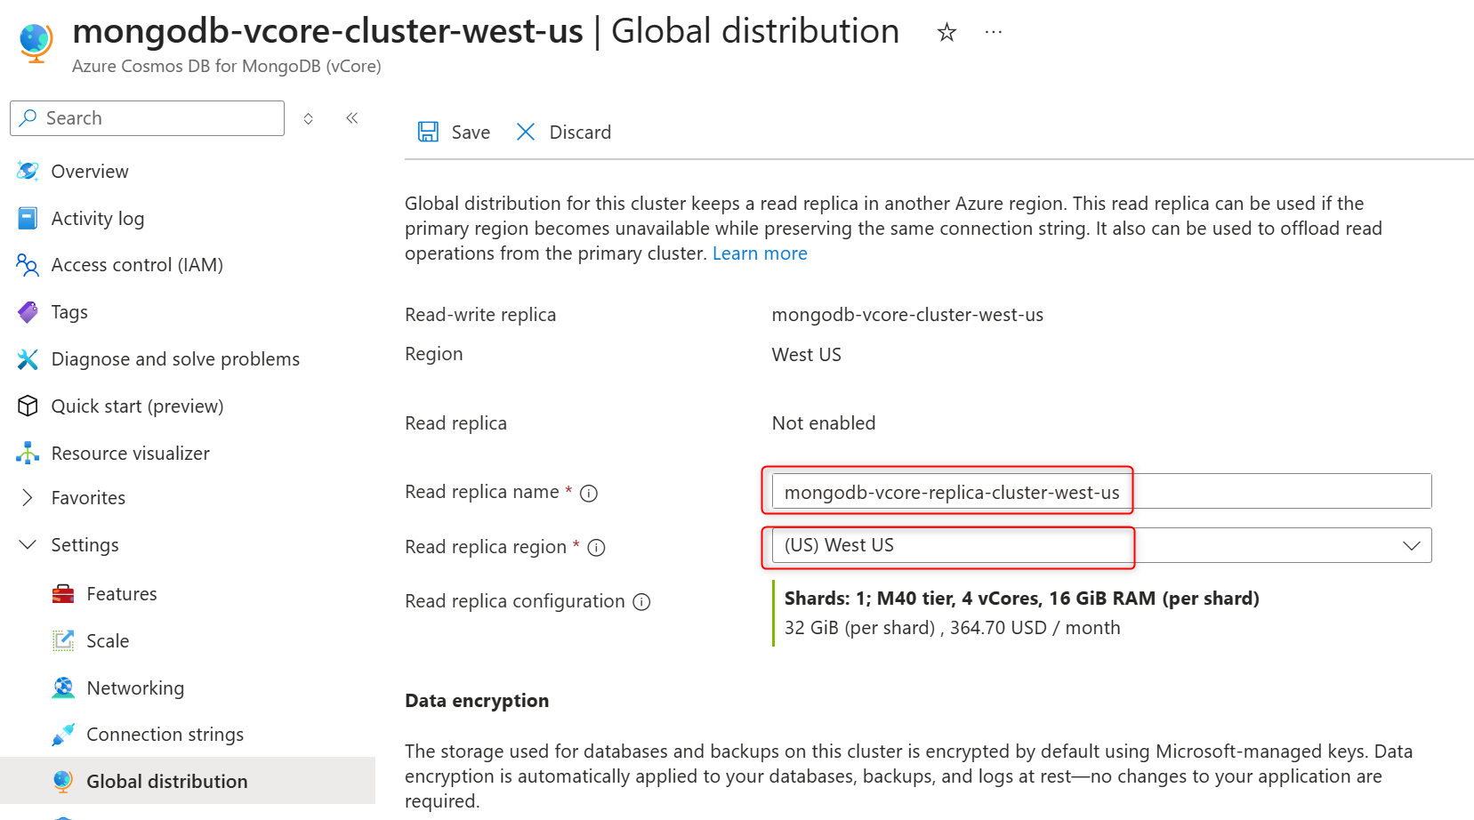Click the Save disk icon
This screenshot has height=820, width=1474.
click(428, 133)
